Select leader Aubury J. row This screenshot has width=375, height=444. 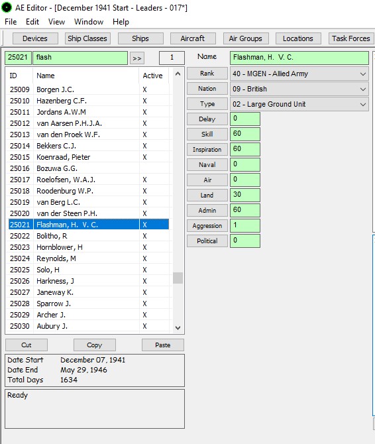pyautogui.click(x=87, y=326)
